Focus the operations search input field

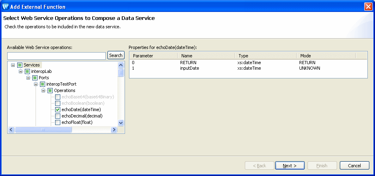56,56
